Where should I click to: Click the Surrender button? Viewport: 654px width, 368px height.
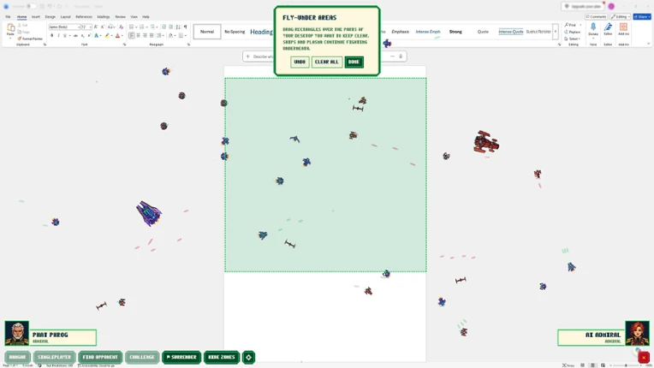[x=181, y=357]
